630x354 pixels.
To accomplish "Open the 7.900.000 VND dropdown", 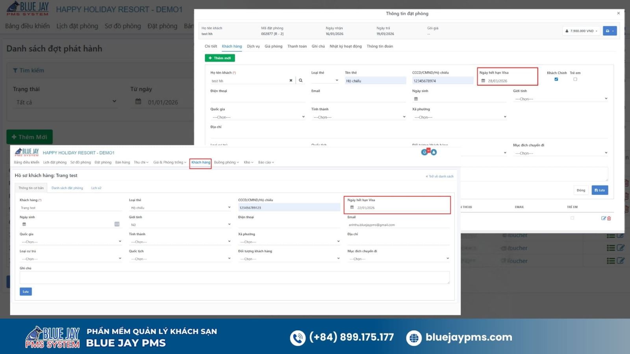I will tap(581, 31).
